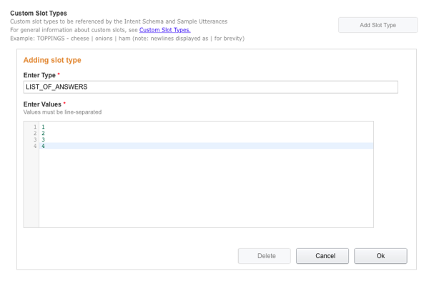Viewport: 429px width, 281px height.
Task: Confirm with the Ok button
Action: coord(380,256)
